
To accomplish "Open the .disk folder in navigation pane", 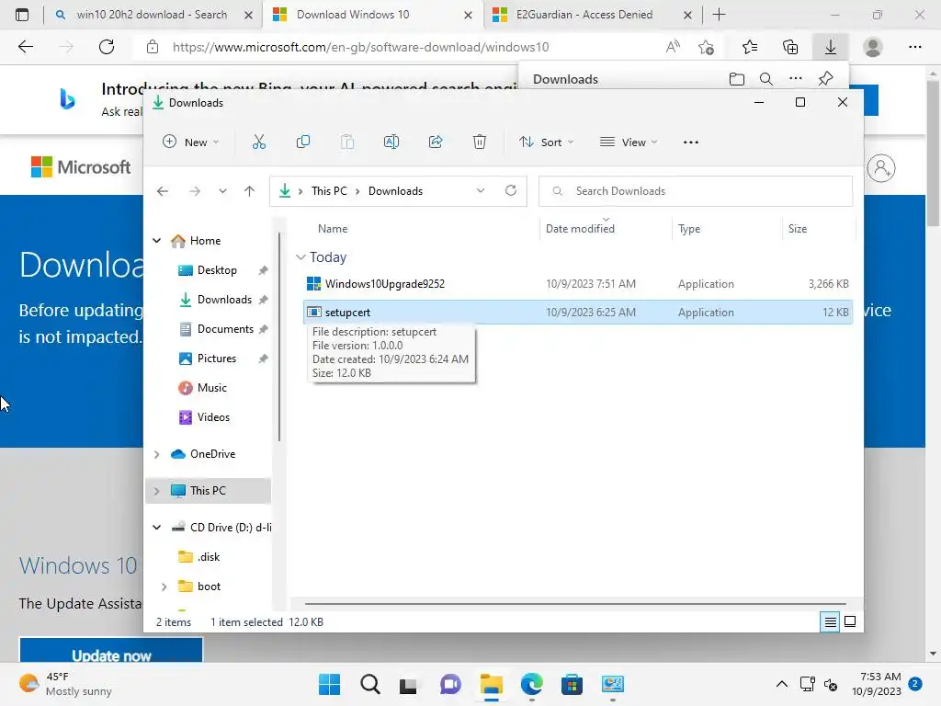I will 209,557.
